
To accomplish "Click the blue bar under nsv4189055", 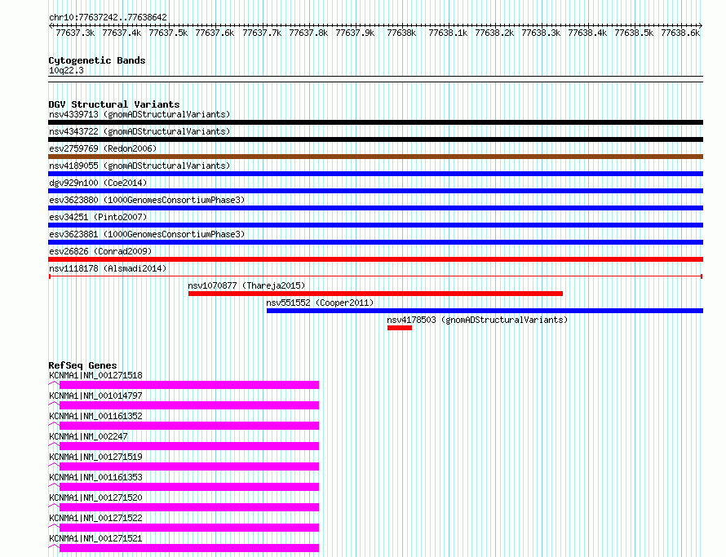I will pyautogui.click(x=375, y=174).
